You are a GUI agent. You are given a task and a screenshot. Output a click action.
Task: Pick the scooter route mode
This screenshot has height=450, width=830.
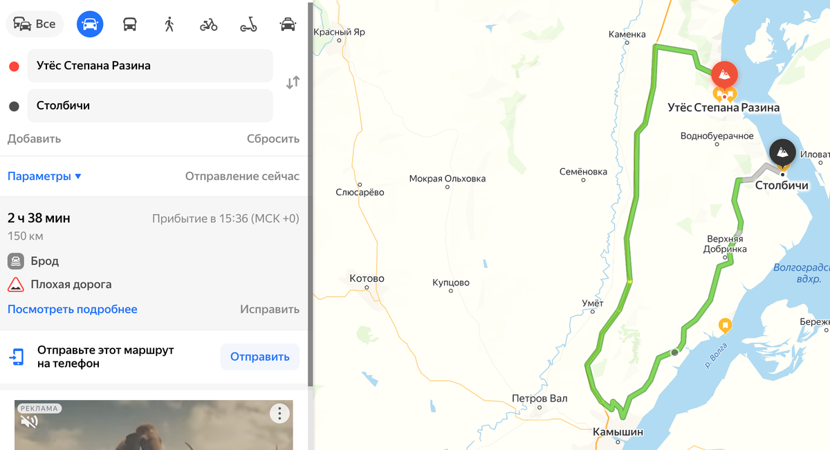coord(248,24)
